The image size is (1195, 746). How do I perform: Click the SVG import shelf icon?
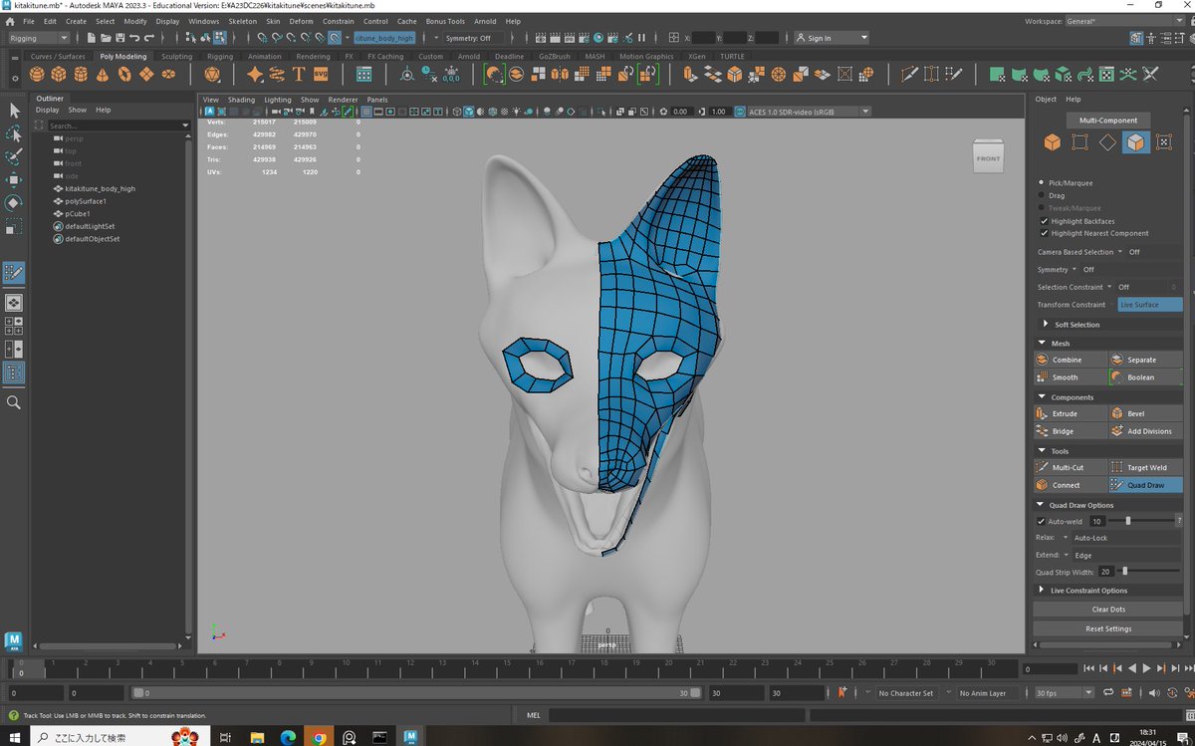[321, 75]
